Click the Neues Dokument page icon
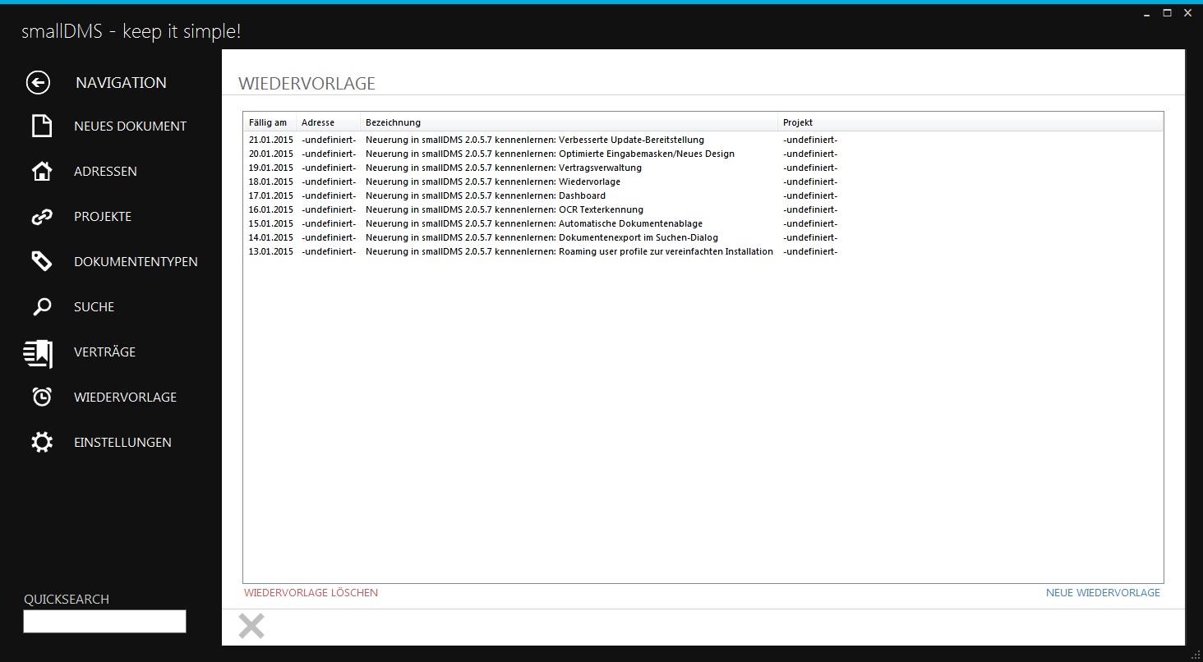The height and width of the screenshot is (662, 1203). [x=41, y=126]
